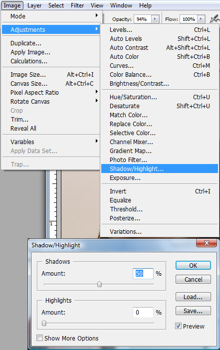Enable Show More Options checkbox
The height and width of the screenshot is (350, 220).
coord(39,338)
